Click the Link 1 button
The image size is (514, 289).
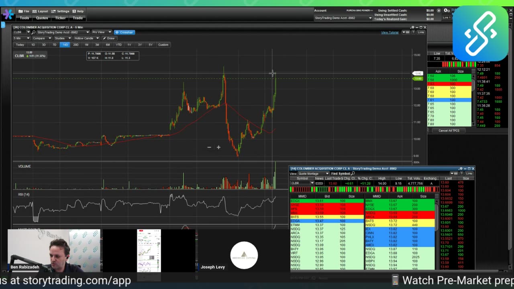[447, 18]
